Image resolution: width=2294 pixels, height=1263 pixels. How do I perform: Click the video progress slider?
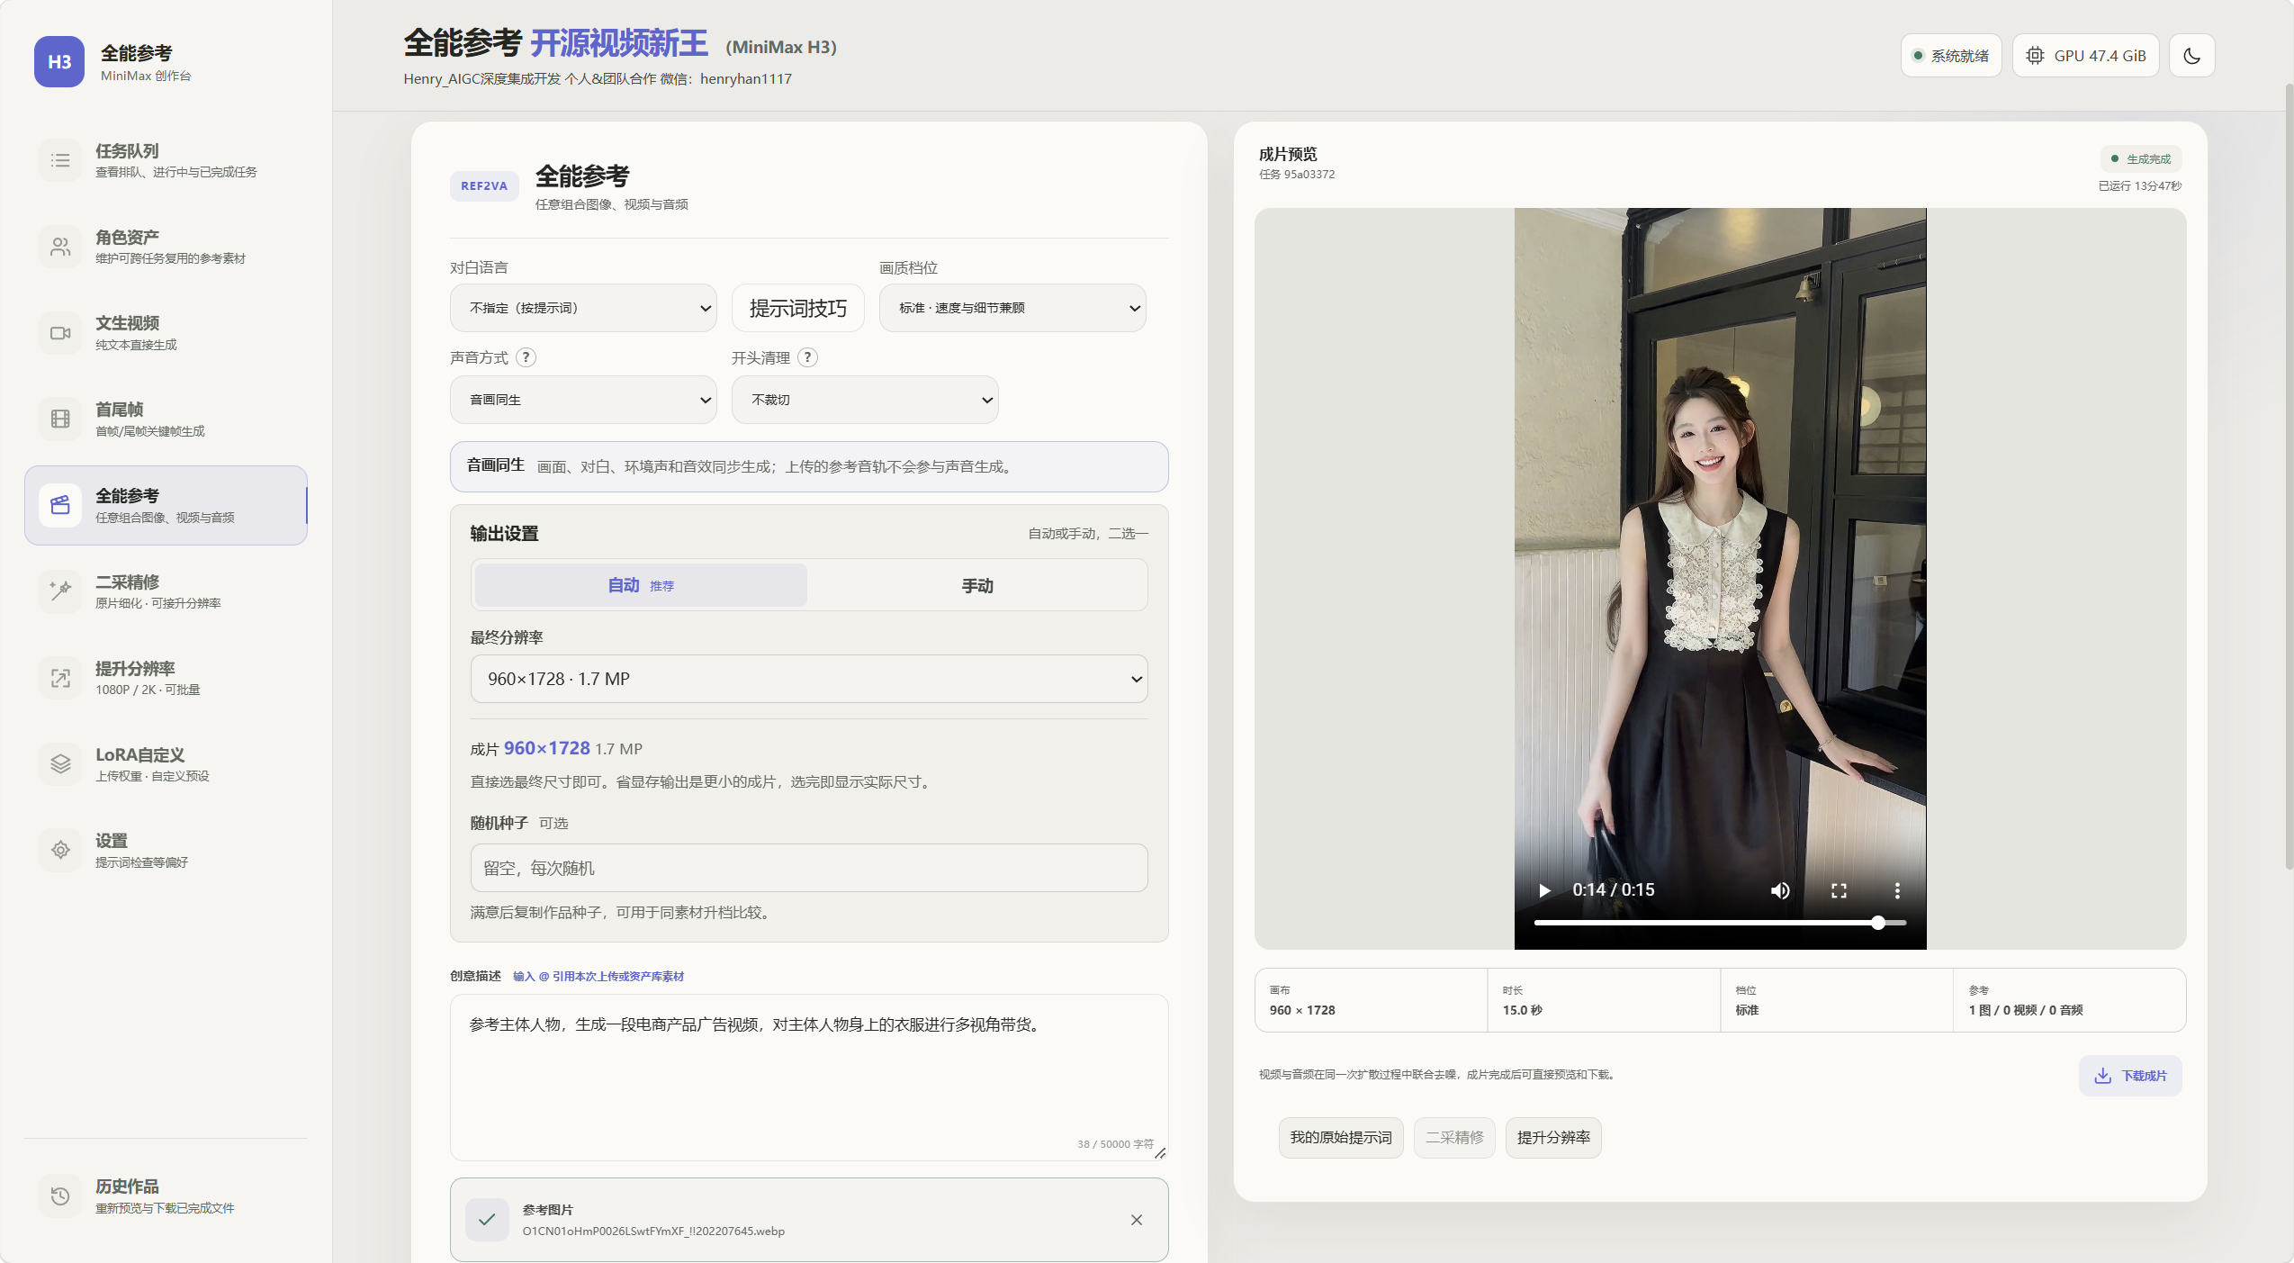point(1720,923)
